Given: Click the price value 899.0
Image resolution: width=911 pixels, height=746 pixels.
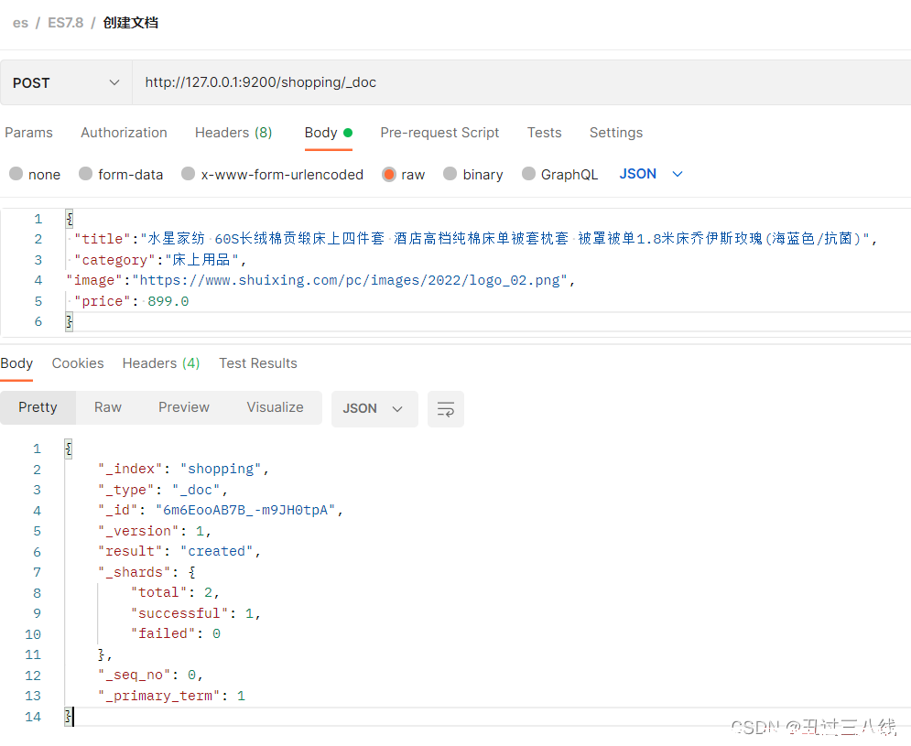Looking at the screenshot, I should tap(168, 301).
